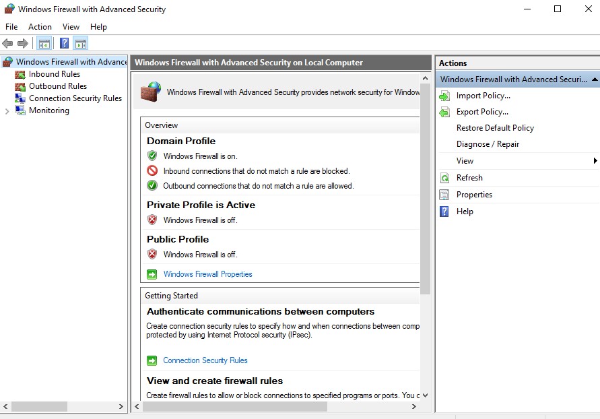Select Outbound Rules in the tree
Viewport: 600px width, 419px height.
pos(58,86)
